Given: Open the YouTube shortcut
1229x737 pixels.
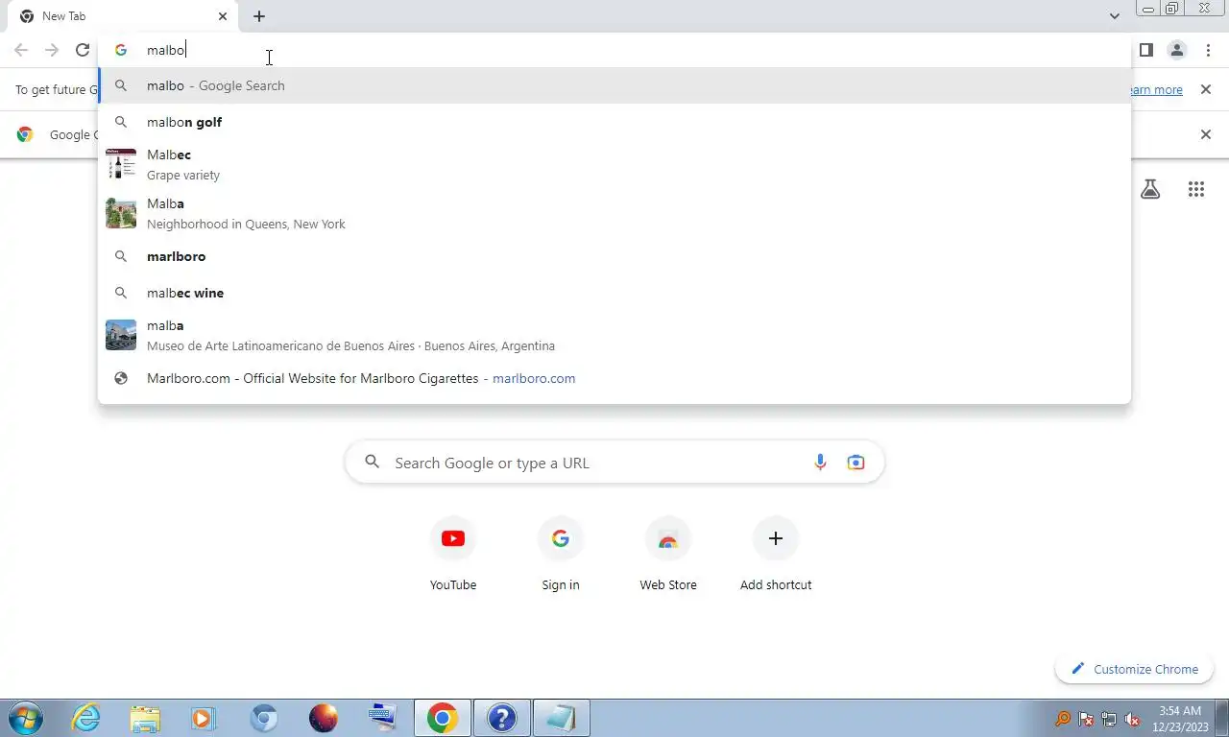Looking at the screenshot, I should pos(453,554).
